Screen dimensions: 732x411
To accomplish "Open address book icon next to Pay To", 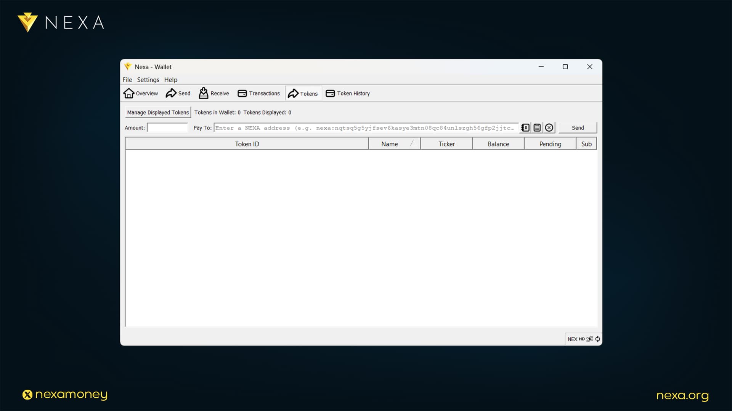I will coord(525,128).
